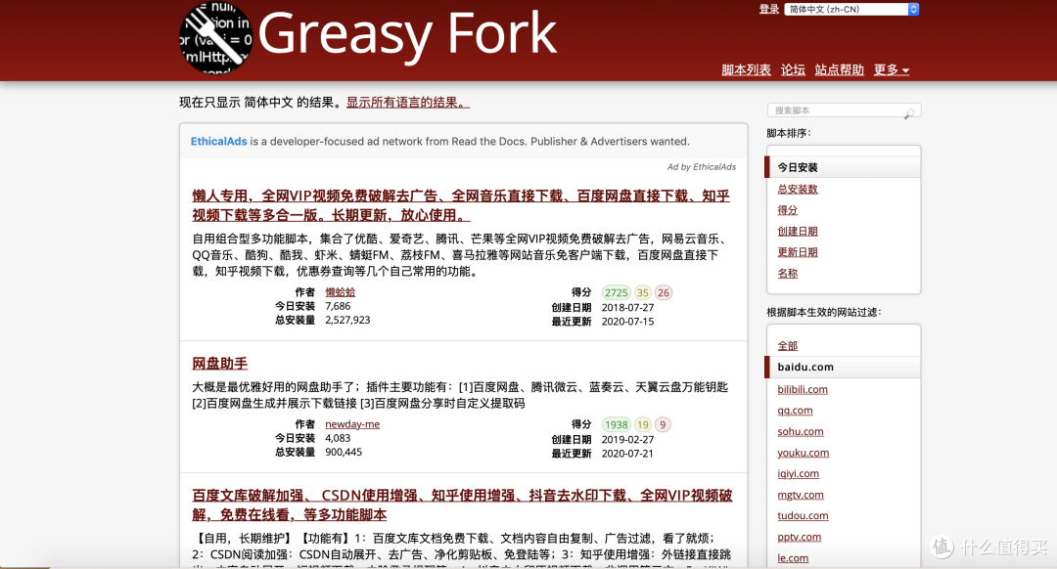
Task: Click the 4,083 daily installs value
Action: tap(338, 438)
